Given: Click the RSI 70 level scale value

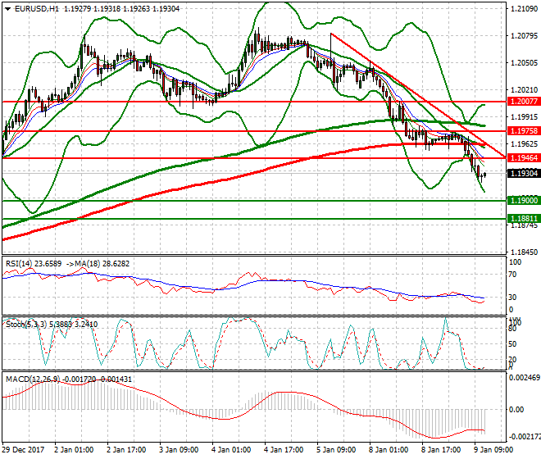Looking at the screenshot, I should pos(515,274).
